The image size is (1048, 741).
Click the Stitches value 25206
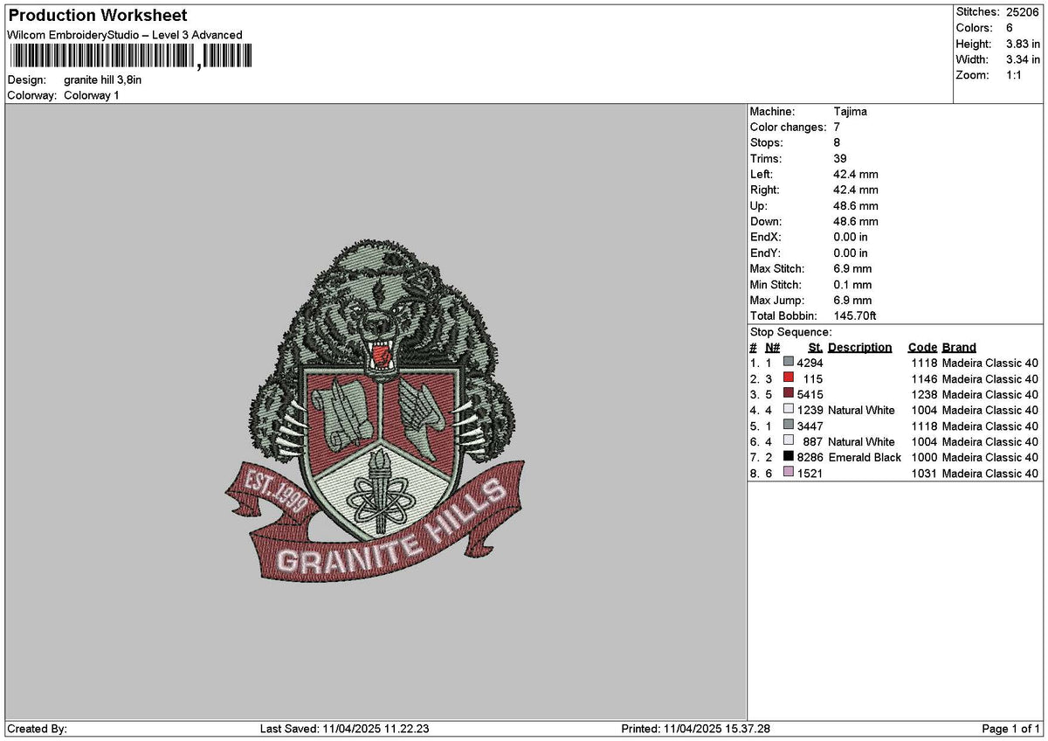click(x=1023, y=12)
